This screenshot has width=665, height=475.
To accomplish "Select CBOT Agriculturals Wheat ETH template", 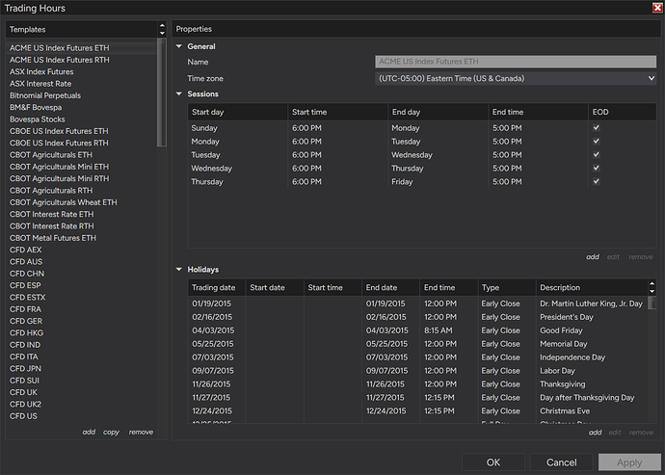I will click(82, 202).
